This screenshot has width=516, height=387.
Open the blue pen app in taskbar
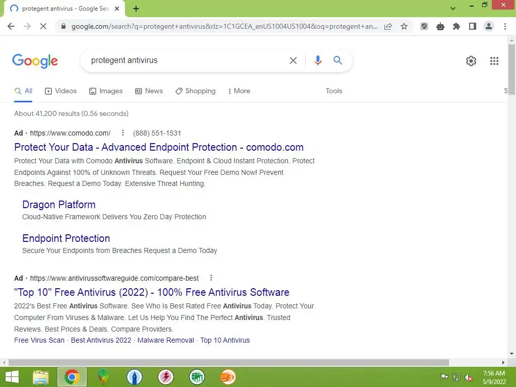click(x=134, y=377)
